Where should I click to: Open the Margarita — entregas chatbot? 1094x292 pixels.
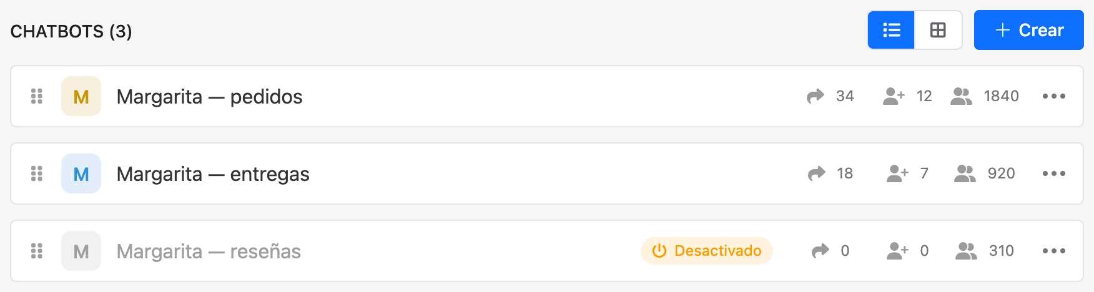pyautogui.click(x=213, y=174)
